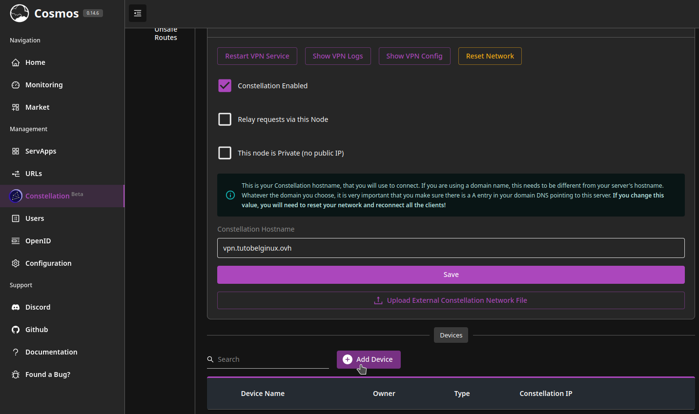
Task: Open the Found a Bug? link
Action: (62, 375)
